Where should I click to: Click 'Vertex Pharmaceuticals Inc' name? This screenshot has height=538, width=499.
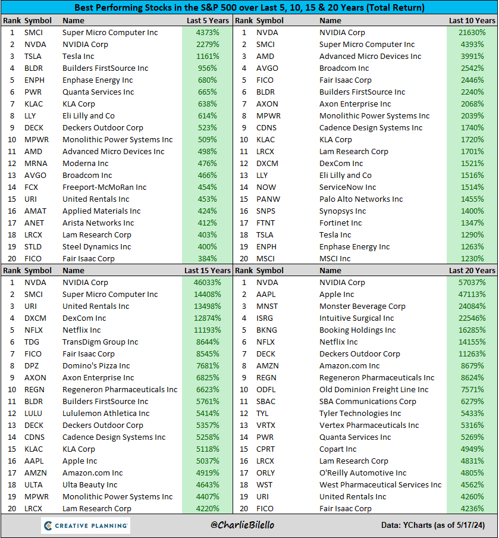coord(369,426)
